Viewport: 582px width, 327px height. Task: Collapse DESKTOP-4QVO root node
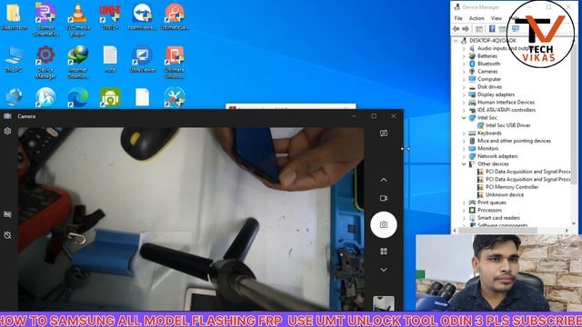click(457, 40)
